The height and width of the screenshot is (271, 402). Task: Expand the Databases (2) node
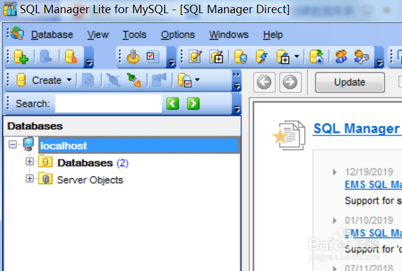pos(29,162)
